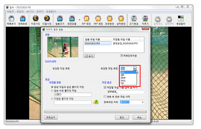Choose BMP from format list
This screenshot has height=129, width=201.
(128, 78)
